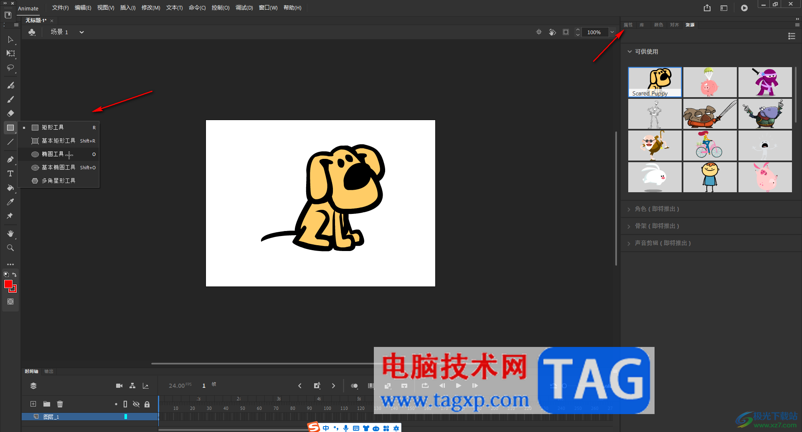Click the layer depth graph icon
This screenshot has height=432, width=802.
click(146, 386)
